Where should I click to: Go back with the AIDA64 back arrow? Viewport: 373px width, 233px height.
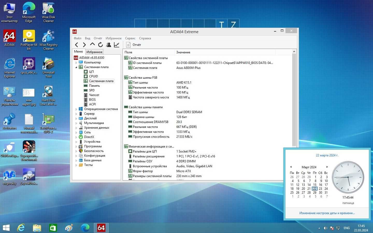(x=76, y=45)
